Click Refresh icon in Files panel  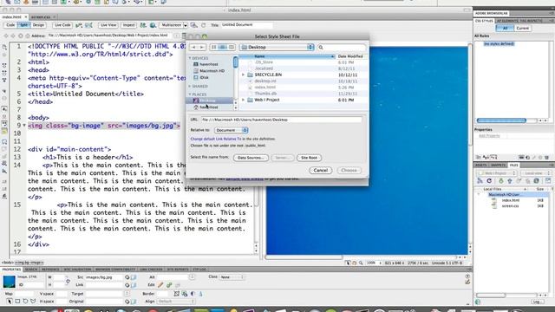click(x=489, y=181)
